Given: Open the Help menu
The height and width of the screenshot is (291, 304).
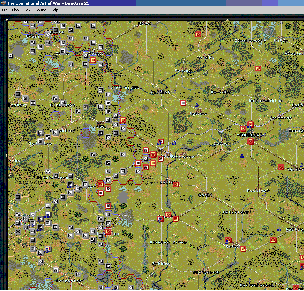Looking at the screenshot, I should pyautogui.click(x=54, y=10).
